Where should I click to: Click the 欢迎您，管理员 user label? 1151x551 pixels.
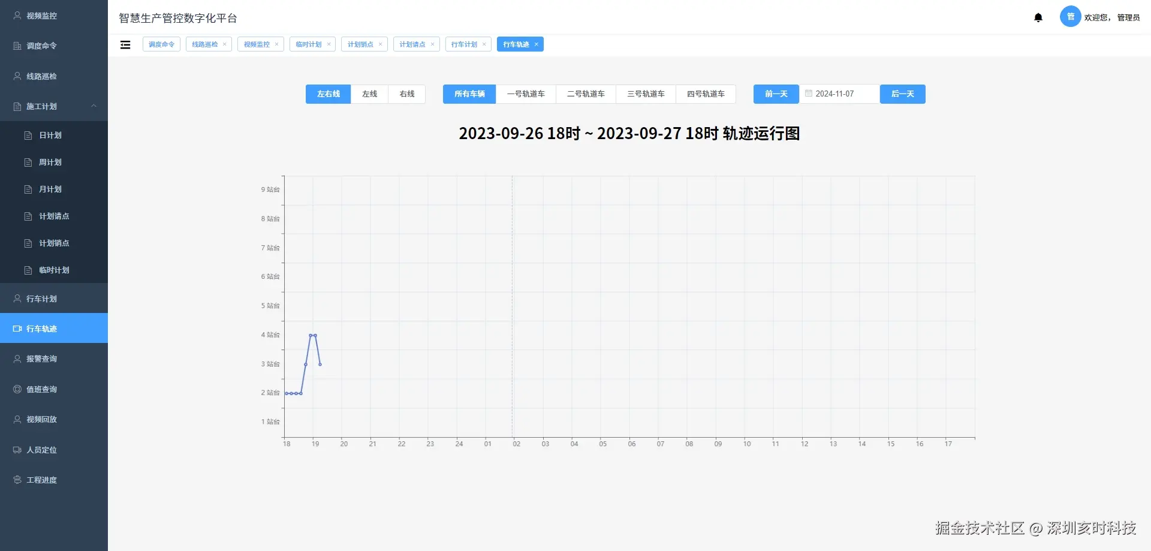click(1112, 17)
